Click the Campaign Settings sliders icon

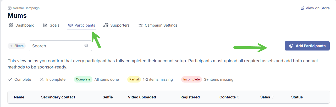pos(141,25)
